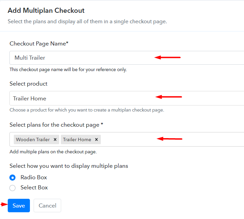Save the multiplan checkout
The image size is (244, 219).
click(19, 206)
